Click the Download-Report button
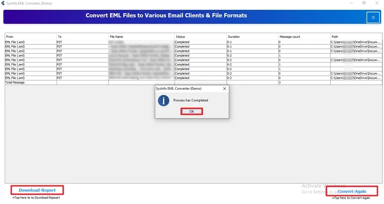The image size is (384, 204). click(37, 190)
